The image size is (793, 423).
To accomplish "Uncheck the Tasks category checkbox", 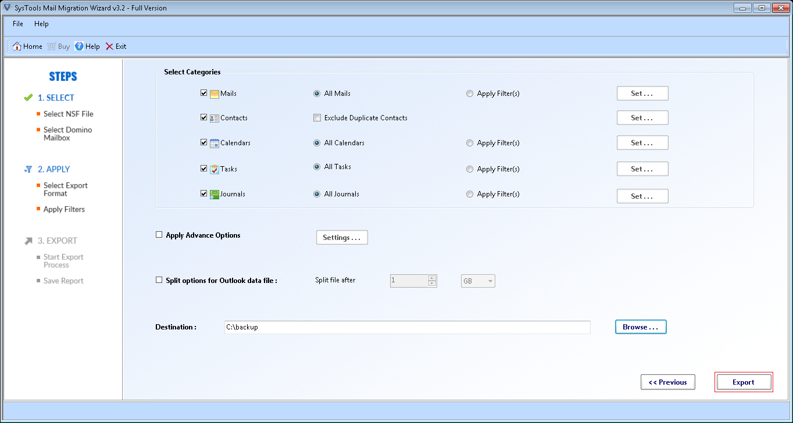I will click(204, 169).
